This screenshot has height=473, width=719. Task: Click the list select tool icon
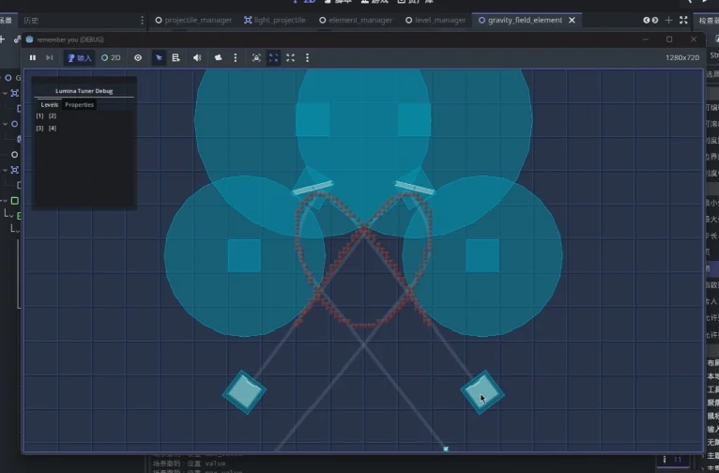pyautogui.click(x=176, y=57)
